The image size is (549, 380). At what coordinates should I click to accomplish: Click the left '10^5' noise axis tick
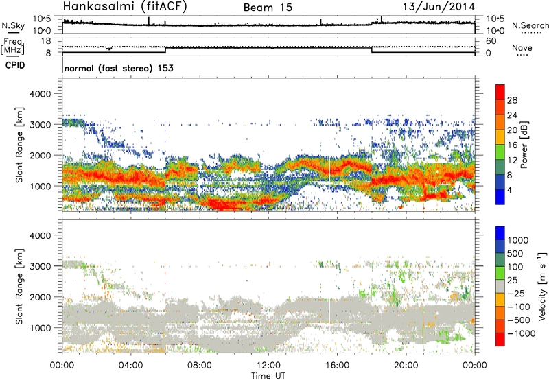(x=42, y=19)
